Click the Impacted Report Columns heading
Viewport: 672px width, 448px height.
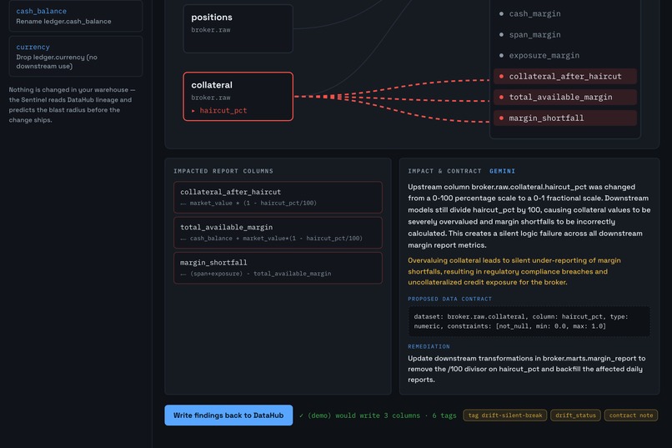[x=223, y=171]
